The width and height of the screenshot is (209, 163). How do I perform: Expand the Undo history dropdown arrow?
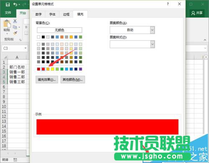click(19, 5)
